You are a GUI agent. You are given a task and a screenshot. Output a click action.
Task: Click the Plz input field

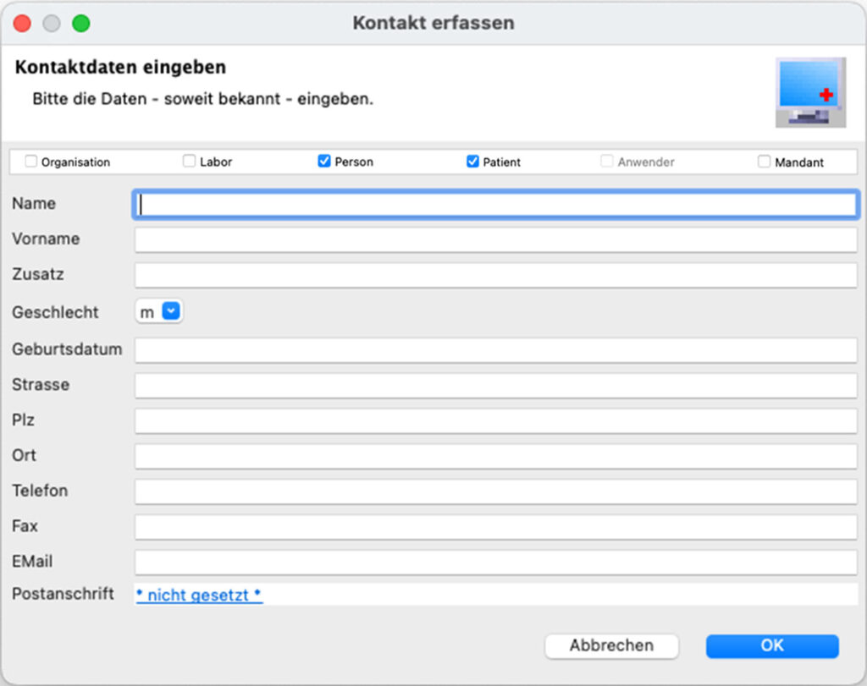click(496, 420)
